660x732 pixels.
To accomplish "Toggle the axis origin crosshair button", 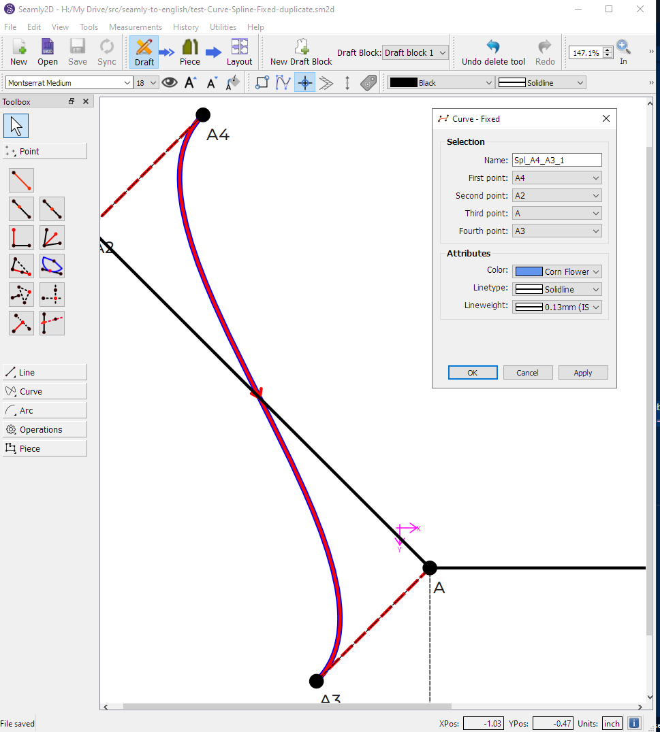I will (305, 82).
